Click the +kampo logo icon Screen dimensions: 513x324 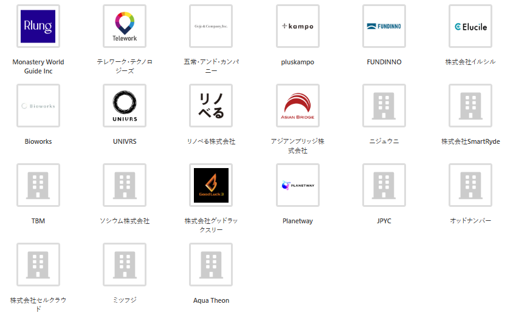[298, 26]
